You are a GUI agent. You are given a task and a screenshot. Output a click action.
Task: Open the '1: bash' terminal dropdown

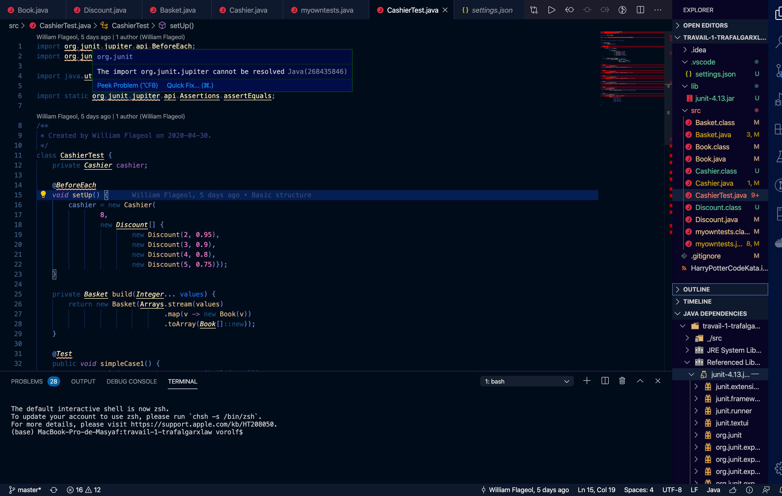[x=526, y=381]
